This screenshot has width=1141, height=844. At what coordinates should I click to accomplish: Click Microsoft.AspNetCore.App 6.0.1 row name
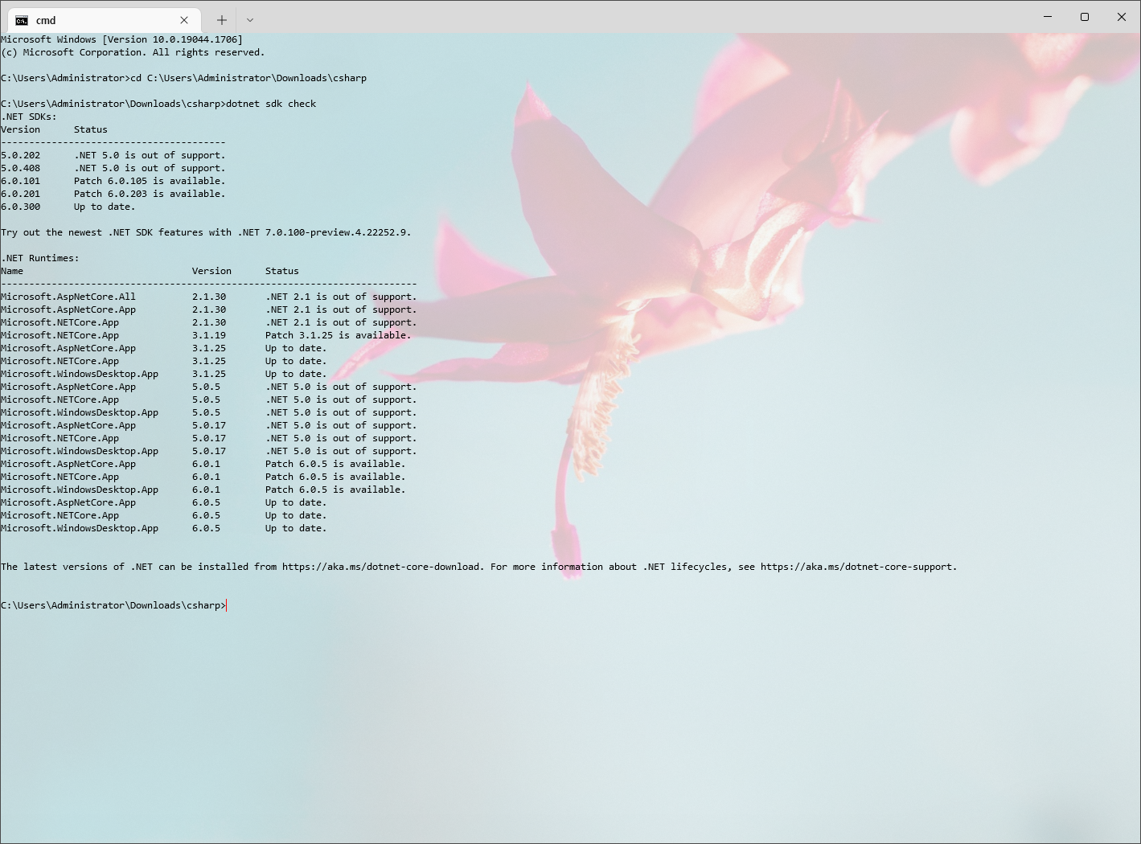coord(68,464)
